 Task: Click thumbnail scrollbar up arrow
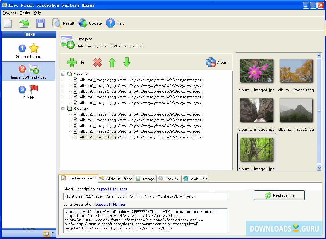tap(319, 55)
